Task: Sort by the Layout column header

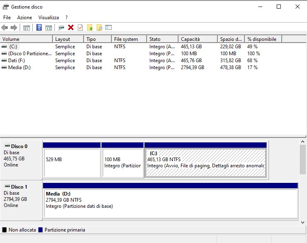Action: pyautogui.click(x=68, y=39)
